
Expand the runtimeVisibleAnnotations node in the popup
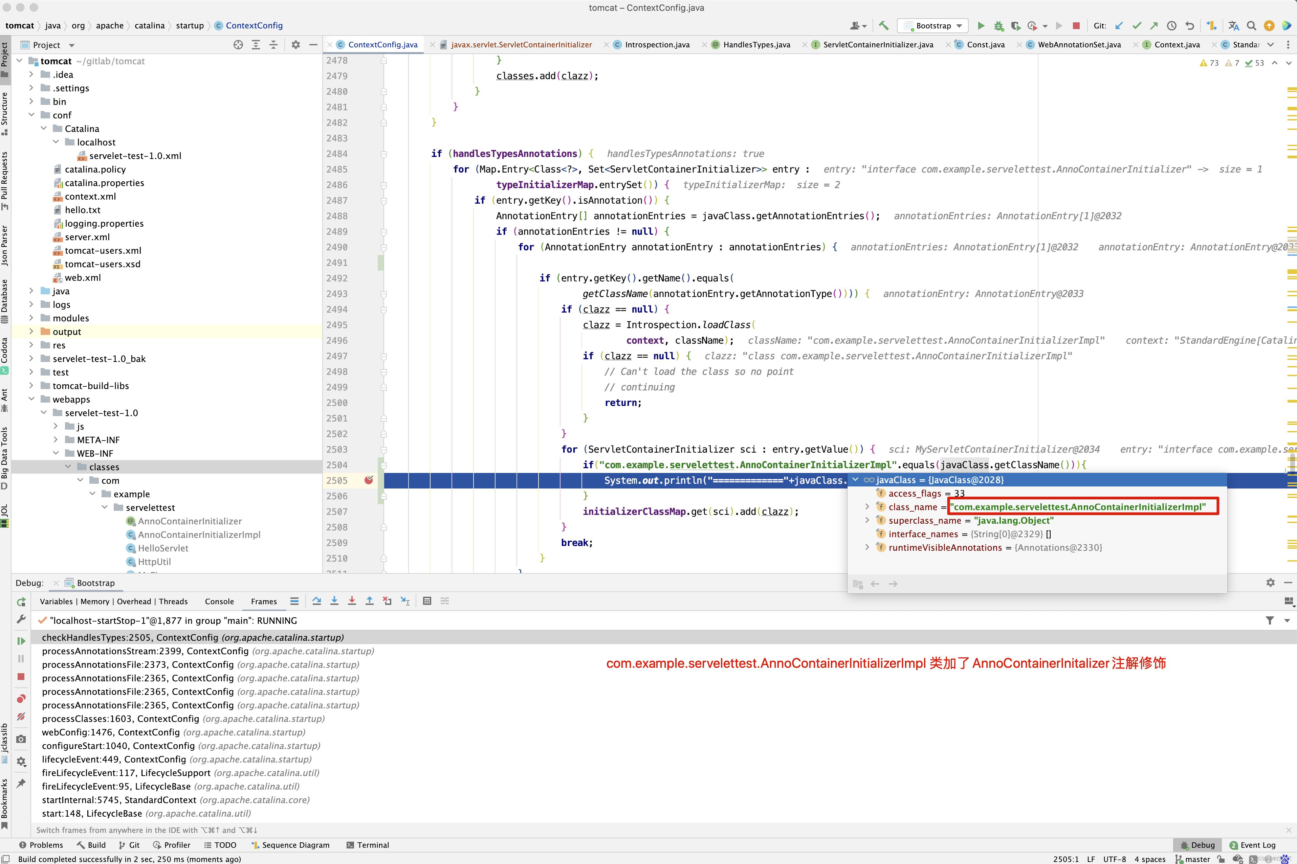pyautogui.click(x=867, y=548)
